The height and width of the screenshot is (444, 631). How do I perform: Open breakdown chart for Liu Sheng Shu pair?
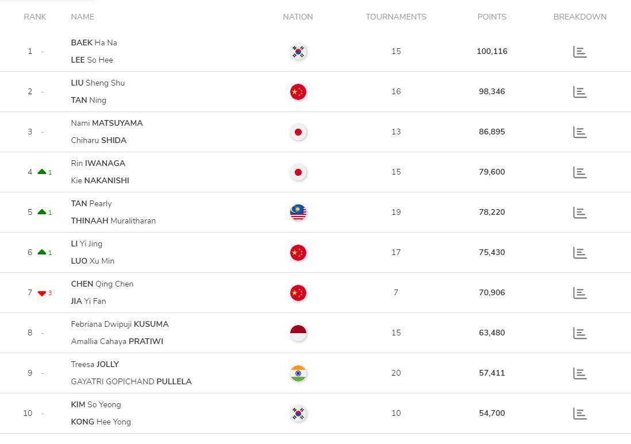click(580, 92)
